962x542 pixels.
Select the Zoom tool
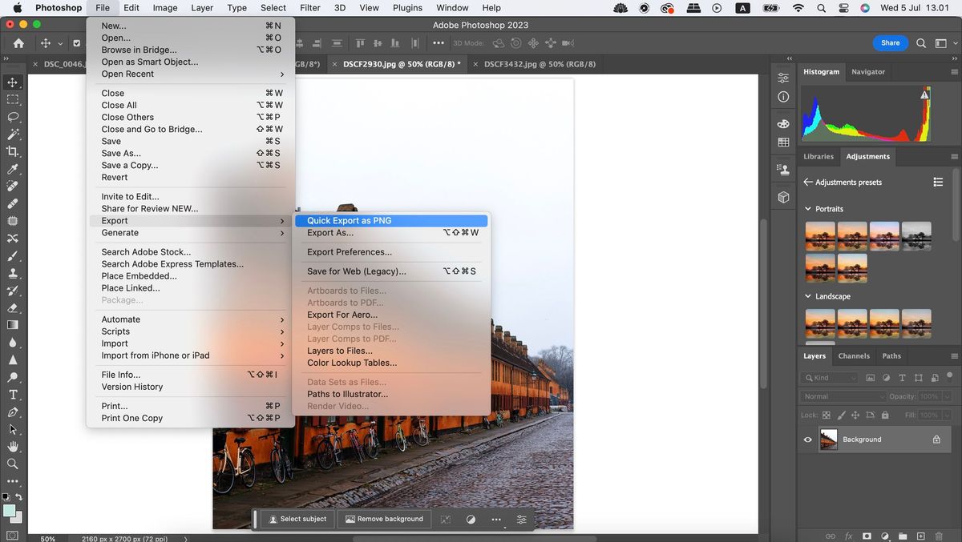13,464
